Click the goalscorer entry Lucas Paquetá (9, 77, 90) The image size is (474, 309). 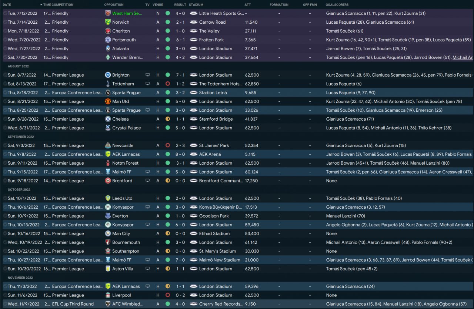[351, 93]
